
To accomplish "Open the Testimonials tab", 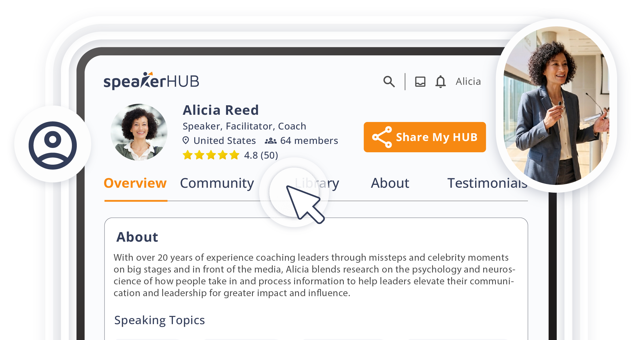I will [487, 183].
